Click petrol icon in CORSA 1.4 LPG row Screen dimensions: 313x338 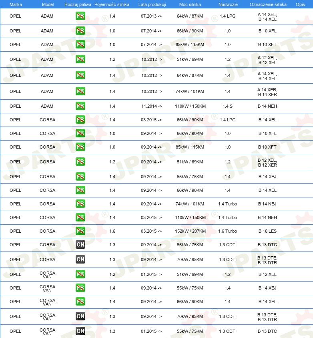(x=80, y=120)
